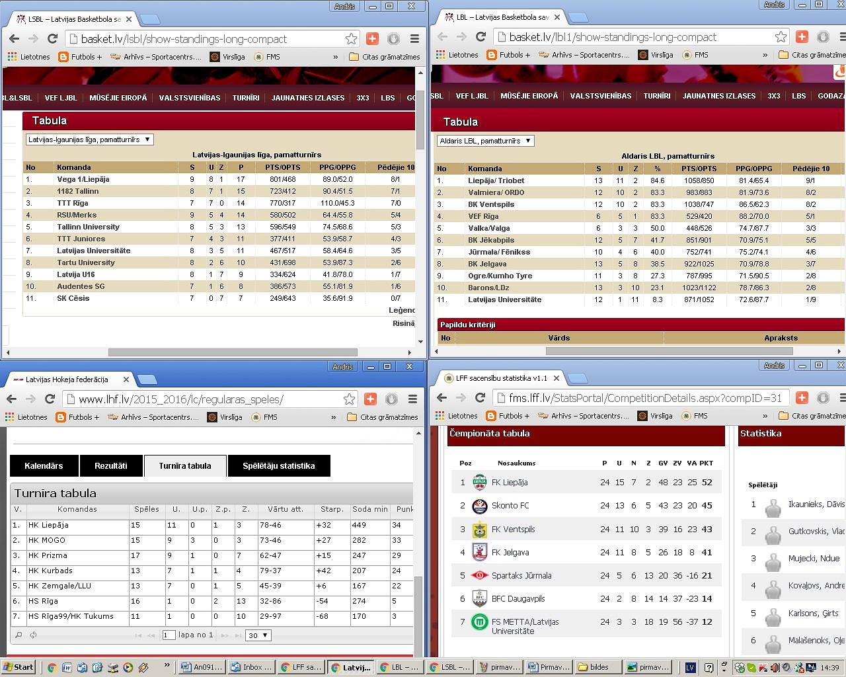This screenshot has height=677, width=846.
Task: Click the page number field in hockey table
Action: [169, 635]
